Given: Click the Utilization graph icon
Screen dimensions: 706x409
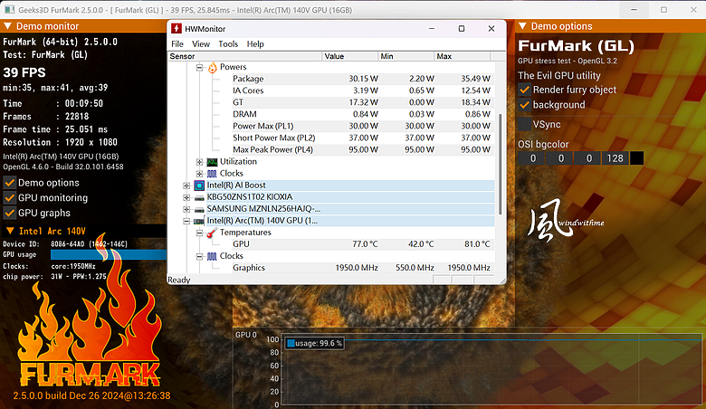Looking at the screenshot, I should click(212, 162).
